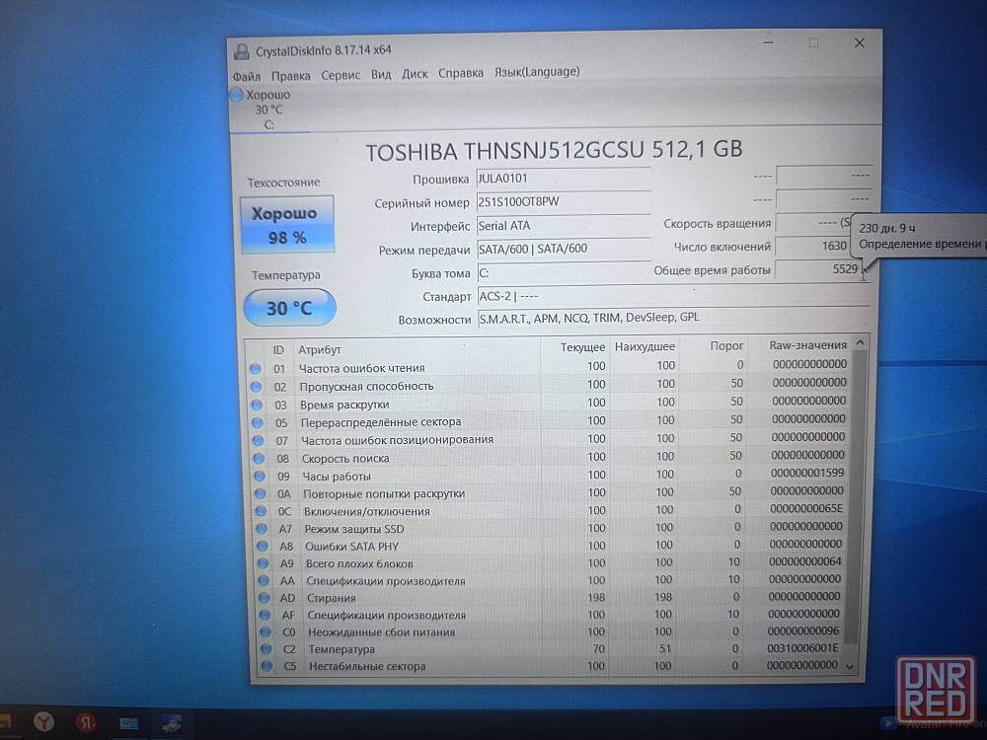Click the firmware field JULA0101
This screenshot has height=740, width=987.
point(563,178)
